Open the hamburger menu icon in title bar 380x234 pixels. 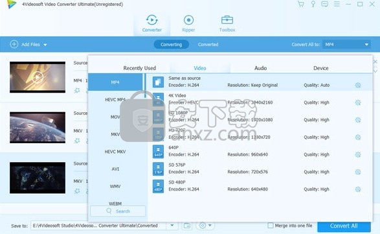click(x=337, y=4)
